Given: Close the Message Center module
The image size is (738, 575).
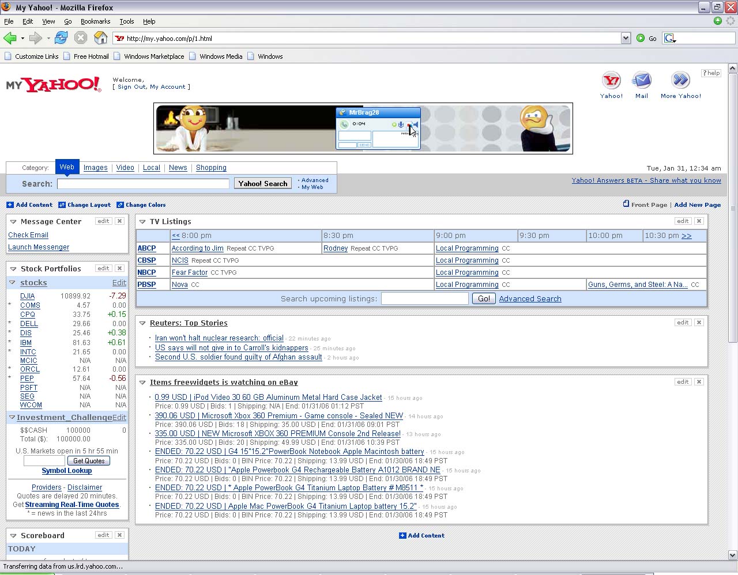Looking at the screenshot, I should point(119,221).
